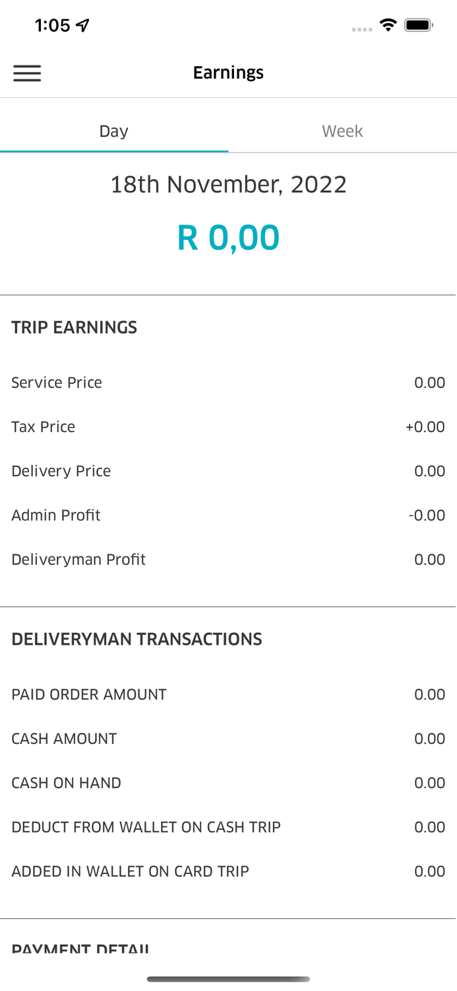Select the Day earnings tab
This screenshot has height=991, width=457.
point(114,130)
